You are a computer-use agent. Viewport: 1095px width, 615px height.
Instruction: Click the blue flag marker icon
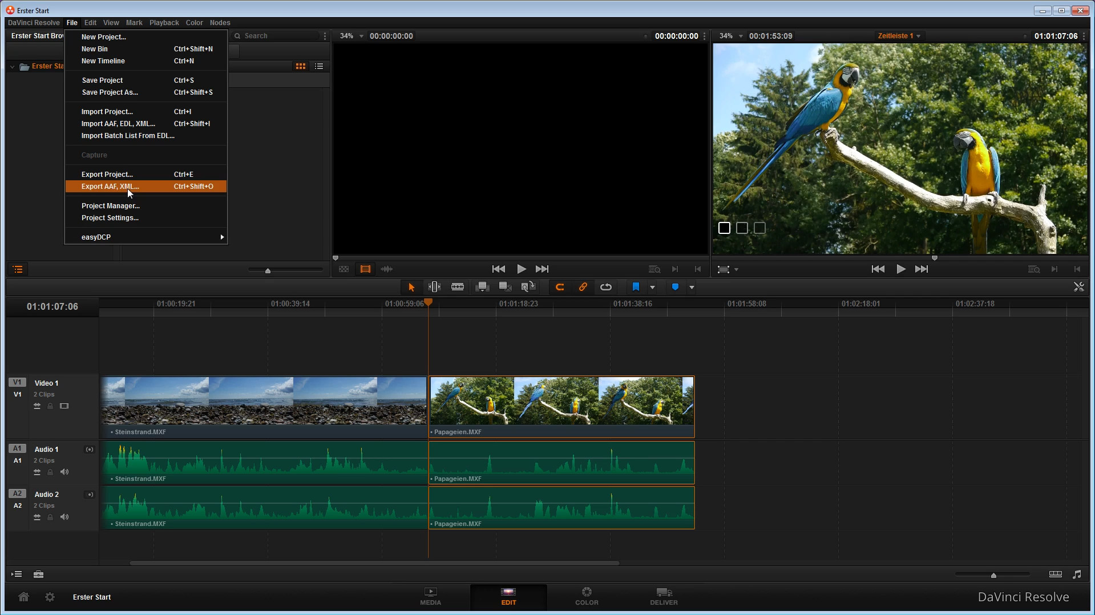[x=636, y=287]
